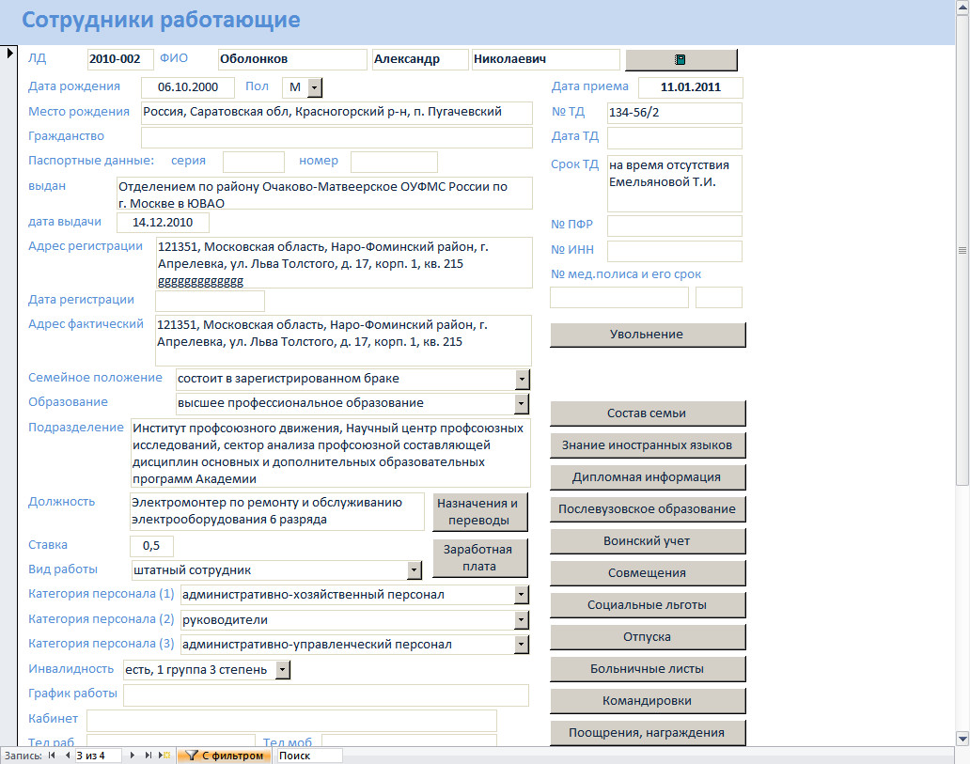
Task: Expand Категория персонала (2) dropdown
Action: click(x=522, y=620)
